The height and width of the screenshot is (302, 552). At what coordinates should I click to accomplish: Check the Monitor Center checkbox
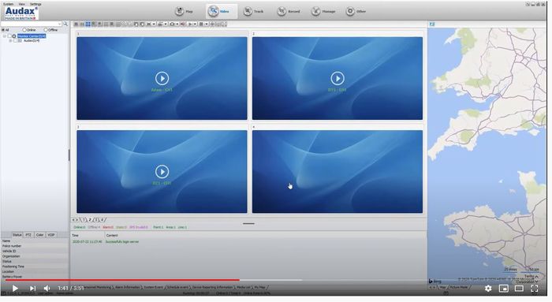pos(9,36)
